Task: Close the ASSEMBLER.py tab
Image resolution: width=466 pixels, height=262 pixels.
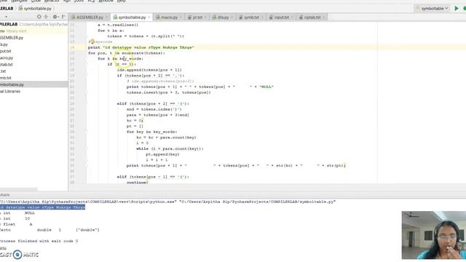Action: pos(106,17)
